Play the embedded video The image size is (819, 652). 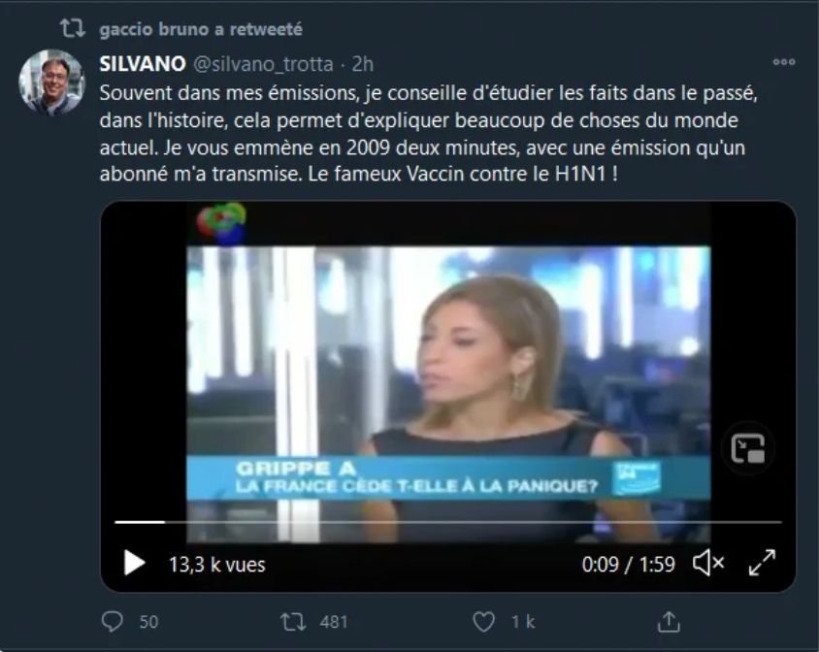click(x=134, y=563)
